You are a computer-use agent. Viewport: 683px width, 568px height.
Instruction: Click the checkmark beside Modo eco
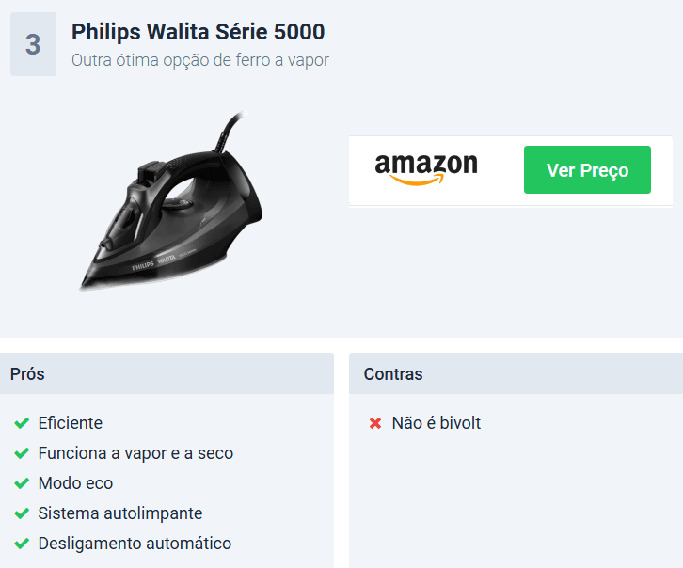(x=22, y=483)
